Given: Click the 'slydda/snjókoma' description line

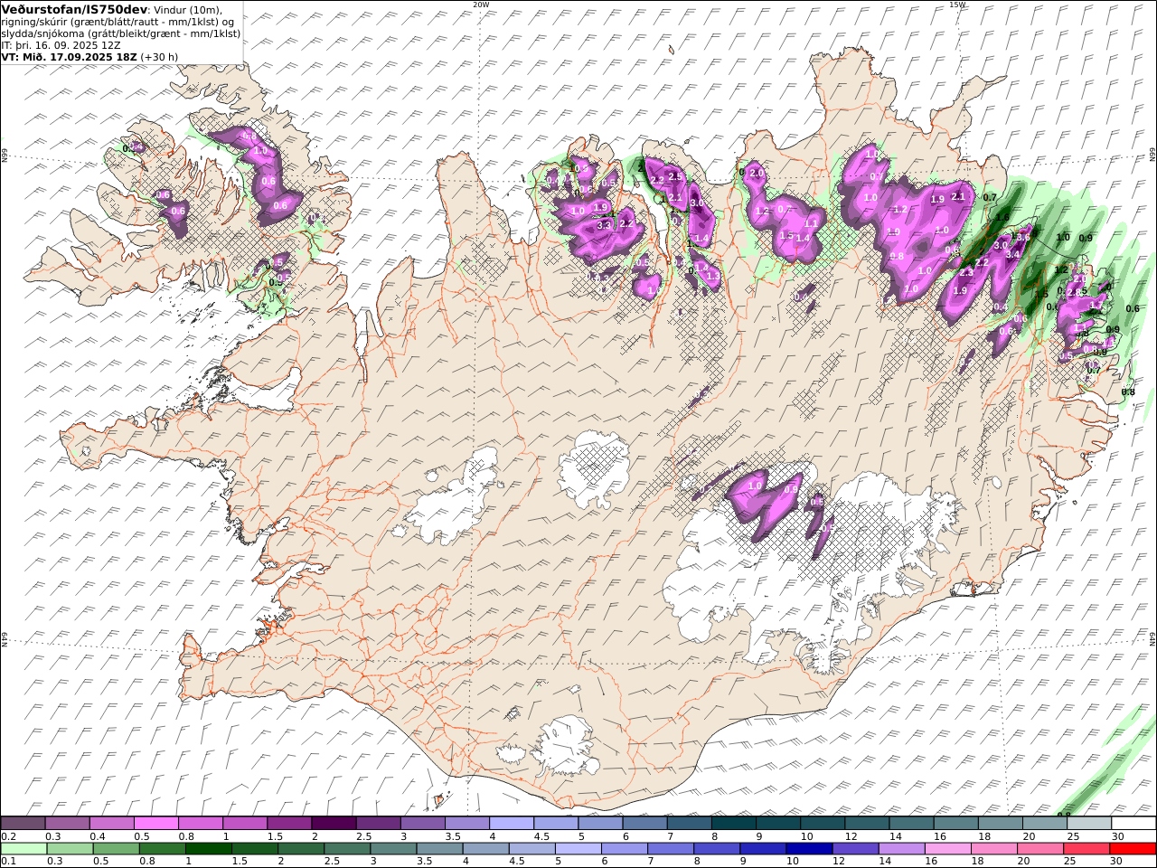Looking at the screenshot, I should [x=121, y=33].
